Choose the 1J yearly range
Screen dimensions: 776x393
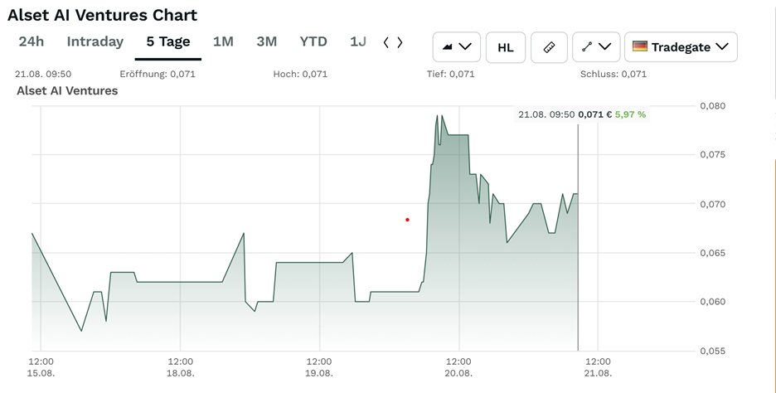pos(357,41)
